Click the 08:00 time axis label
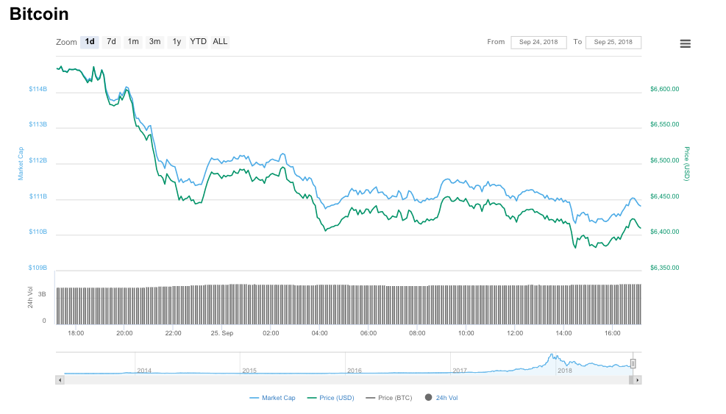Screen dimensions: 726x414 coord(417,333)
